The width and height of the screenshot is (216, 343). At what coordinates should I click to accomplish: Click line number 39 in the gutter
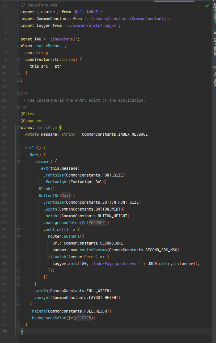tap(5, 264)
